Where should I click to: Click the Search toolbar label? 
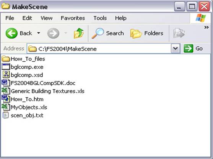(115, 33)
